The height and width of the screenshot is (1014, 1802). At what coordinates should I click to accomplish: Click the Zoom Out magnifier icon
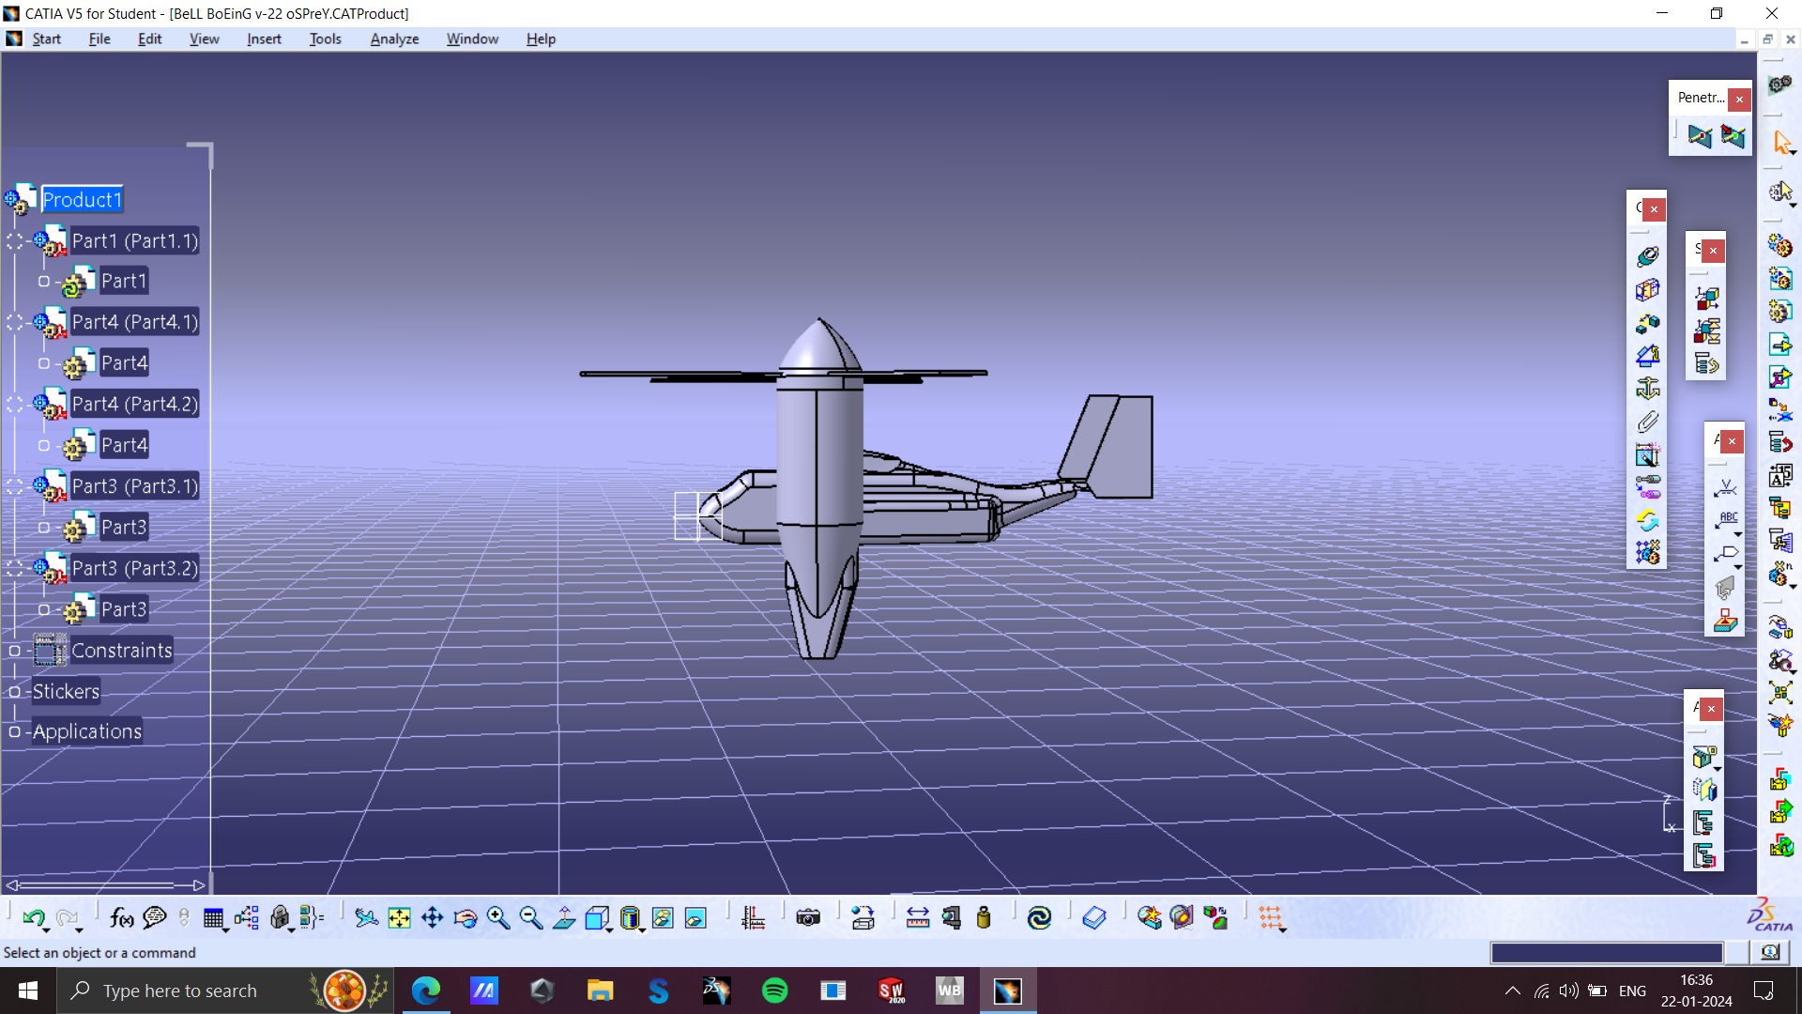[x=530, y=917]
